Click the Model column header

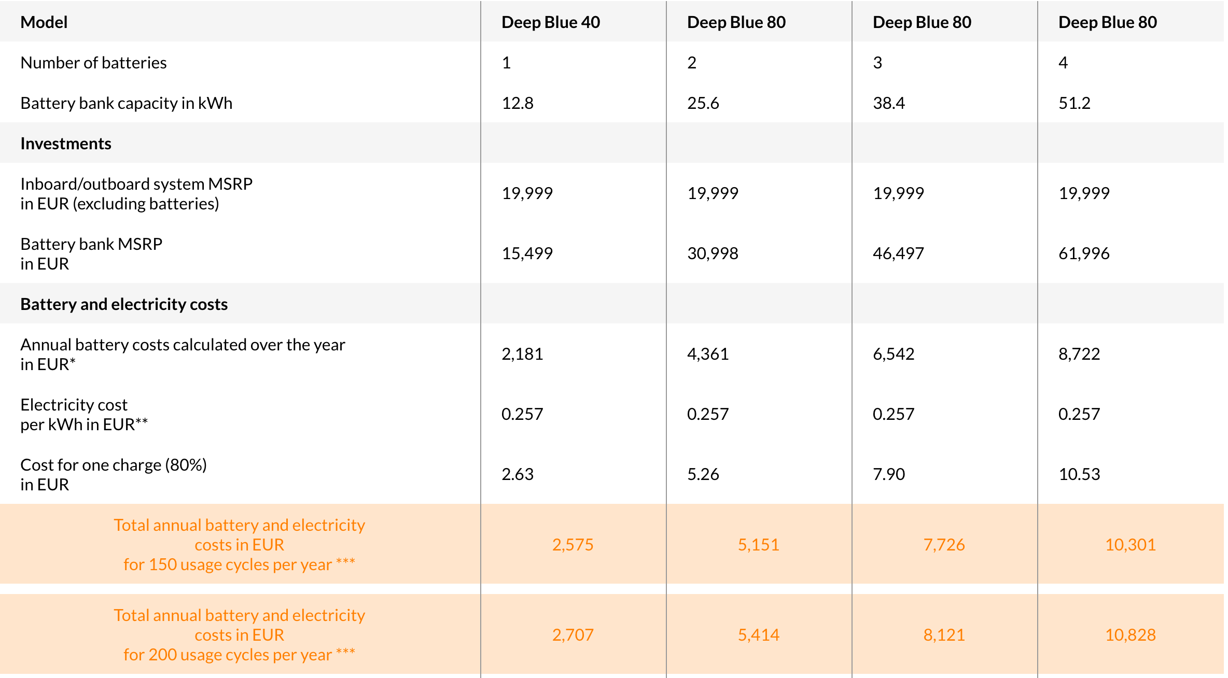click(x=44, y=22)
